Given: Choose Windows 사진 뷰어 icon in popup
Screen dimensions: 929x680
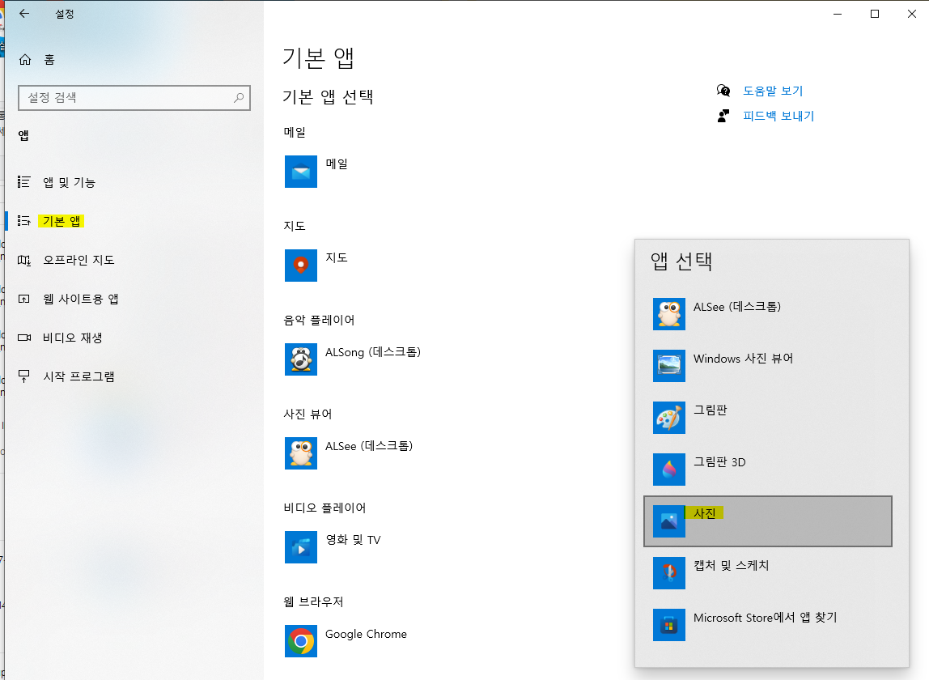Looking at the screenshot, I should [669, 366].
